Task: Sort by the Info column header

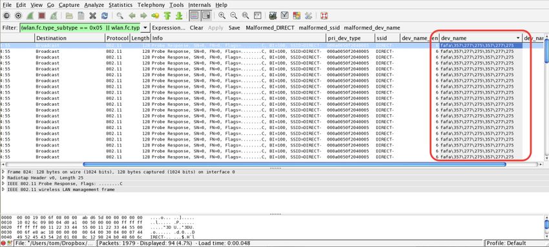Action: point(238,38)
